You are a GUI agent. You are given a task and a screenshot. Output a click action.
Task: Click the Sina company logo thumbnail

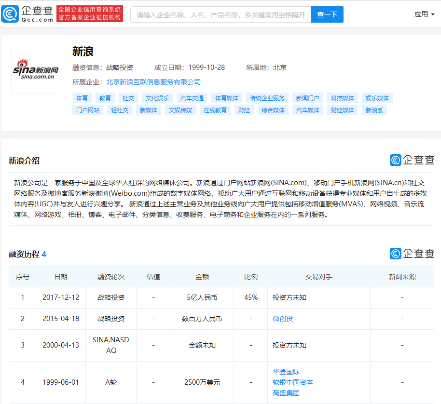[36, 69]
